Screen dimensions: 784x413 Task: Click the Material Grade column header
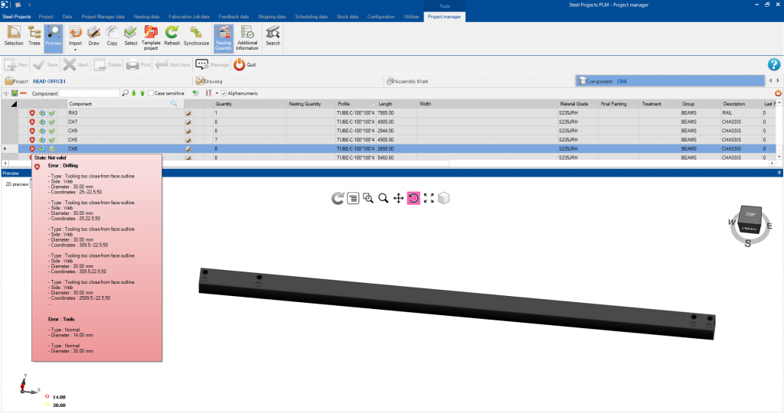[x=578, y=104]
